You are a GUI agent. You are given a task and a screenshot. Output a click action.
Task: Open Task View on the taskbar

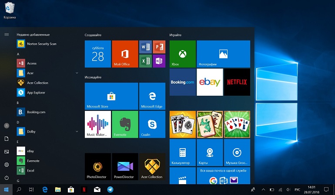(x=31, y=189)
